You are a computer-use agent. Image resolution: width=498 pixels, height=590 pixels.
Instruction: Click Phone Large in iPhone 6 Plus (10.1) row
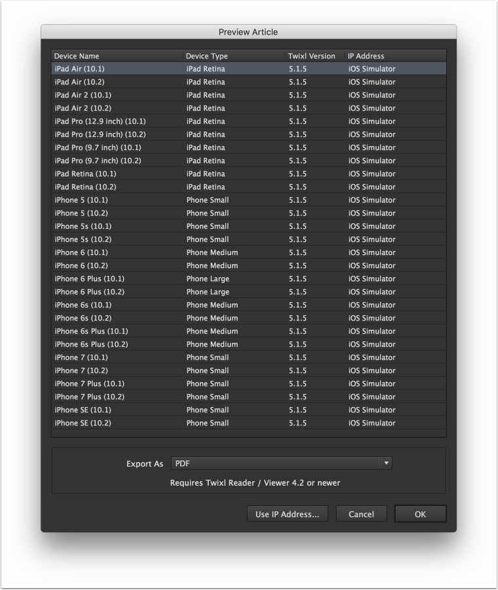(208, 279)
